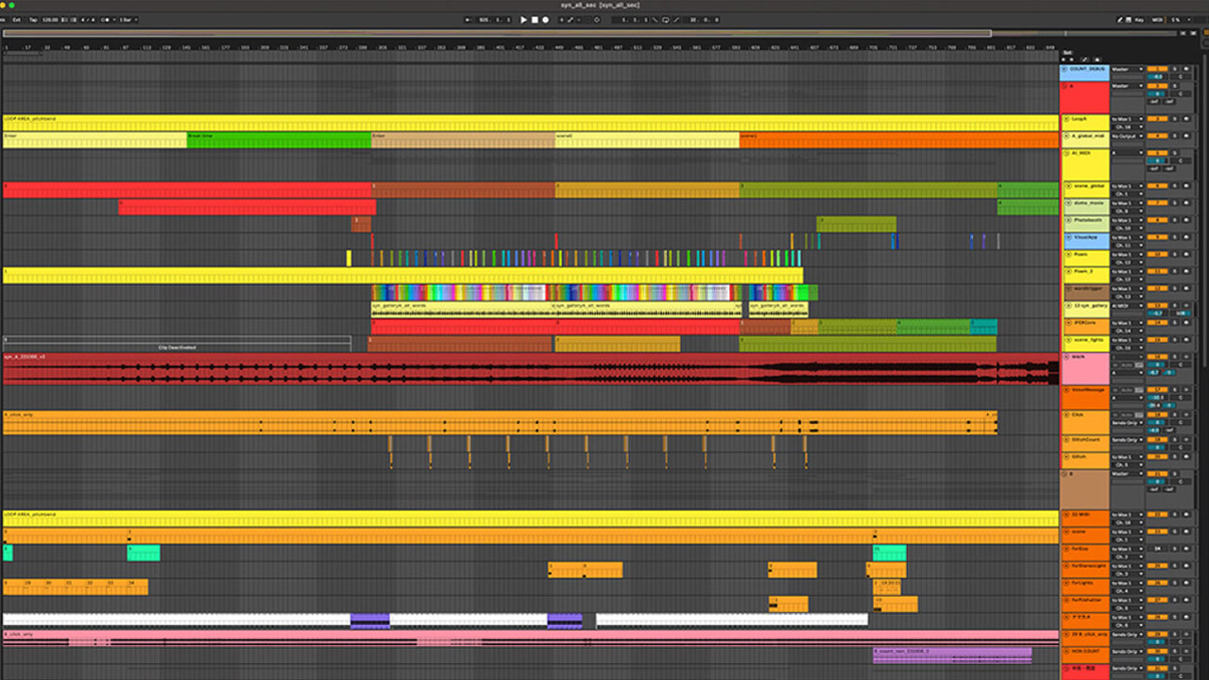Toggle the LoopA track activator button
The width and height of the screenshot is (1209, 680).
point(1156,120)
